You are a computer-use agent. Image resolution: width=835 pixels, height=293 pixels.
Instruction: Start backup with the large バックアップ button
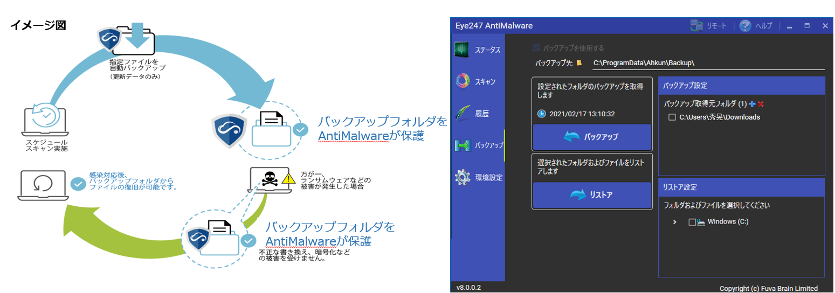coord(592,137)
